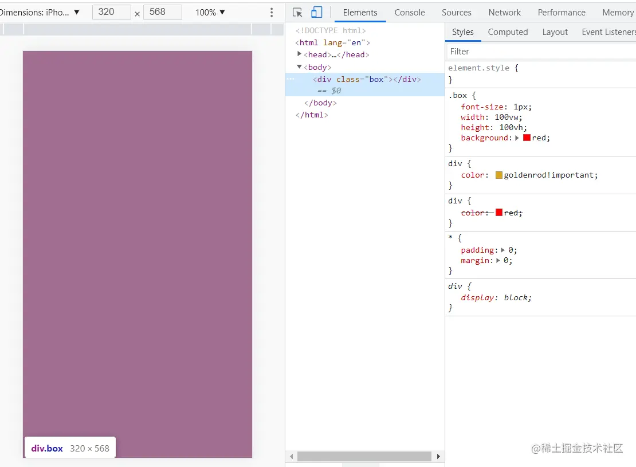Viewport: 636px width, 467px height.
Task: Click the three dots beside the selected div node
Action: (290, 79)
